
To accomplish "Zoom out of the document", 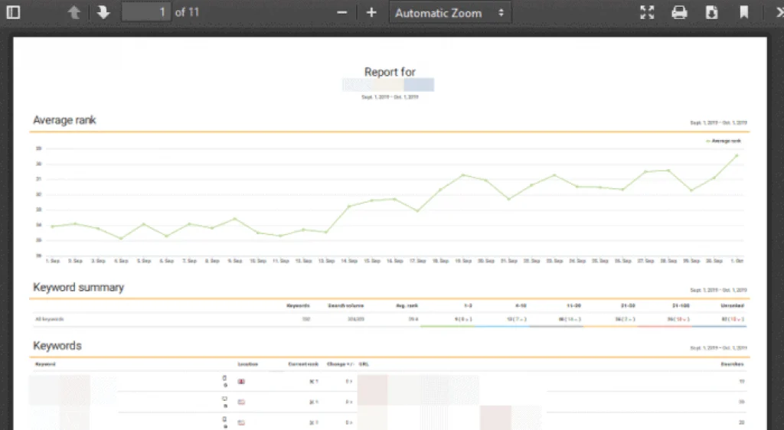I will (342, 12).
